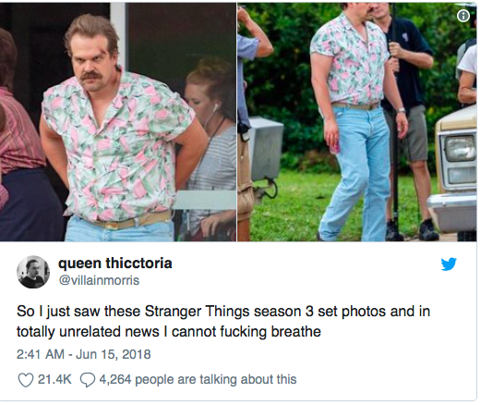Viewport: 481px width, 405px height.
Task: Click the reply speech bubble icon
Action: [88, 380]
